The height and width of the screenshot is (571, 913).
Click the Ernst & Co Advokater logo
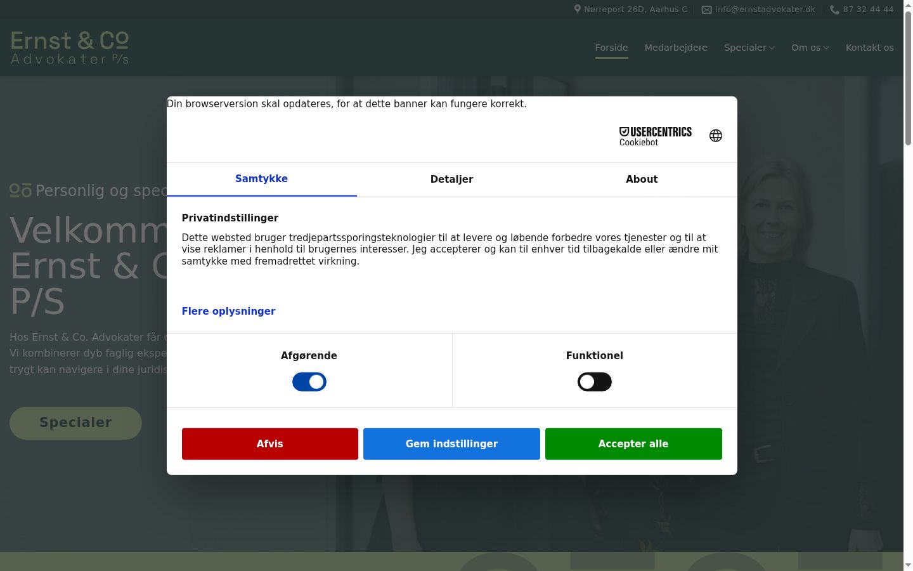click(x=70, y=48)
